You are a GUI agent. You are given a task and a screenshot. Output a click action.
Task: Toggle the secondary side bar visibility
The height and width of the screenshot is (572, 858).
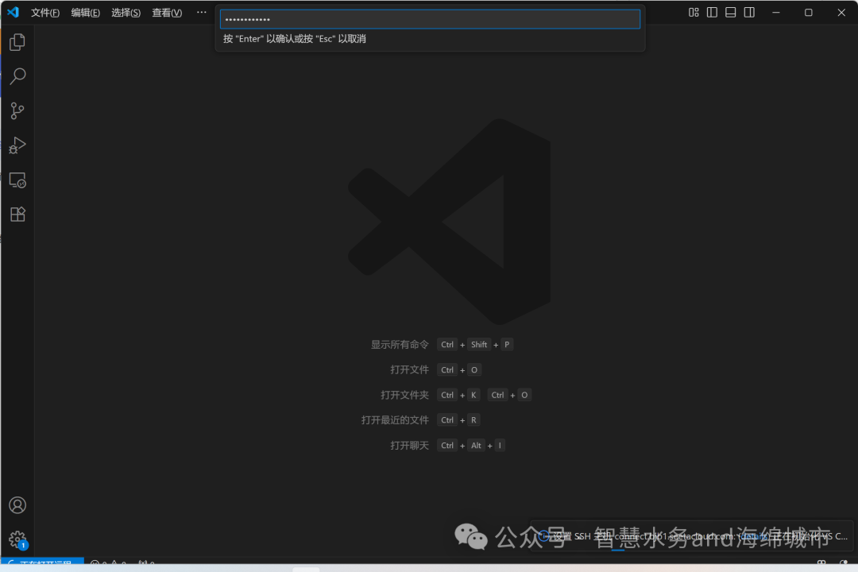(749, 12)
